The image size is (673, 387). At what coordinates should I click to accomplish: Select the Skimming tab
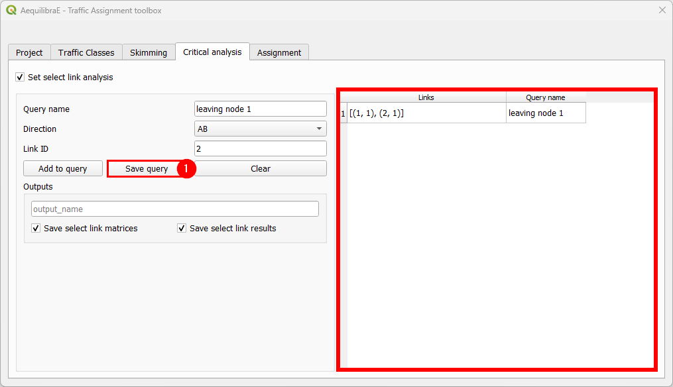(x=149, y=52)
